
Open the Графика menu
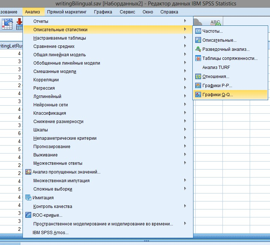[x=103, y=12]
